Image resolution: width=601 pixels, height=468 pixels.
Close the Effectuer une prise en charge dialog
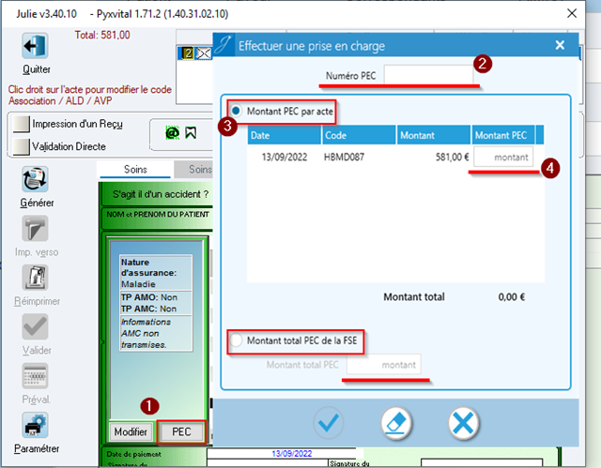pyautogui.click(x=560, y=45)
